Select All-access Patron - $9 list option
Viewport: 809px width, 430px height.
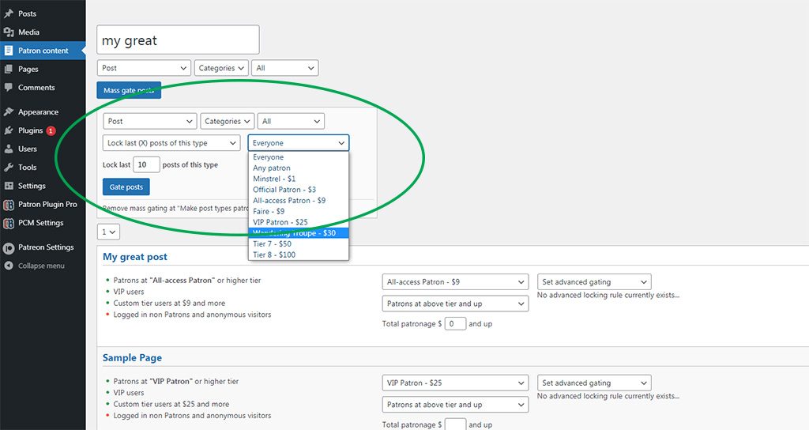click(298, 200)
